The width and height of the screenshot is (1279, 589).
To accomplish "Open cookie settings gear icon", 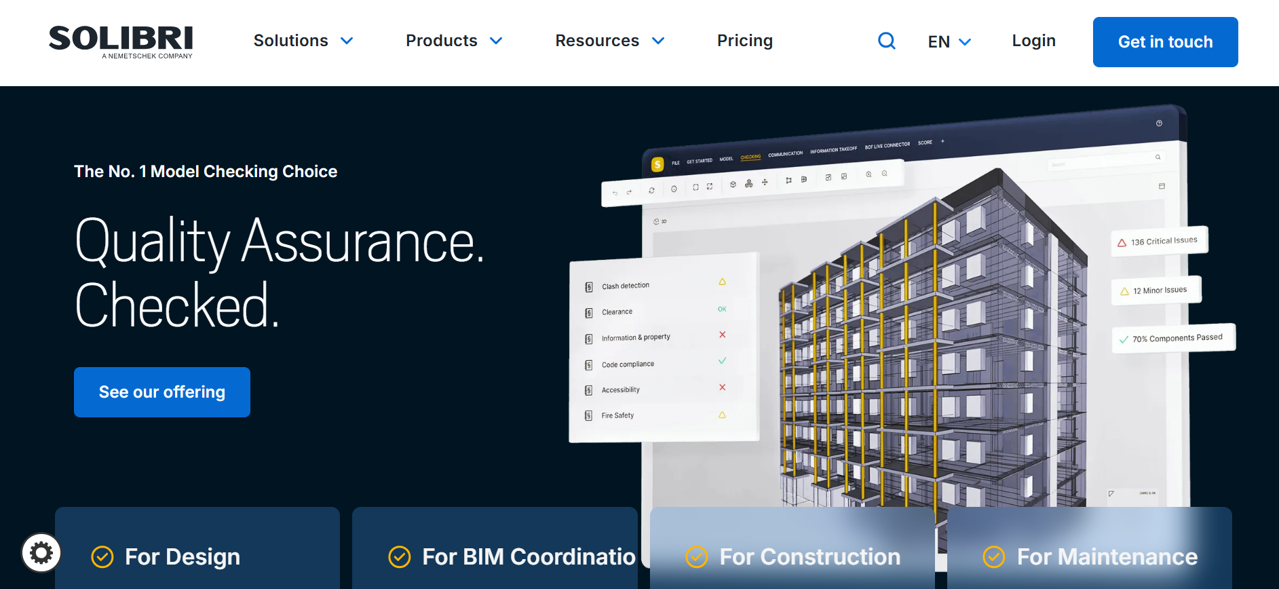I will tap(41, 553).
